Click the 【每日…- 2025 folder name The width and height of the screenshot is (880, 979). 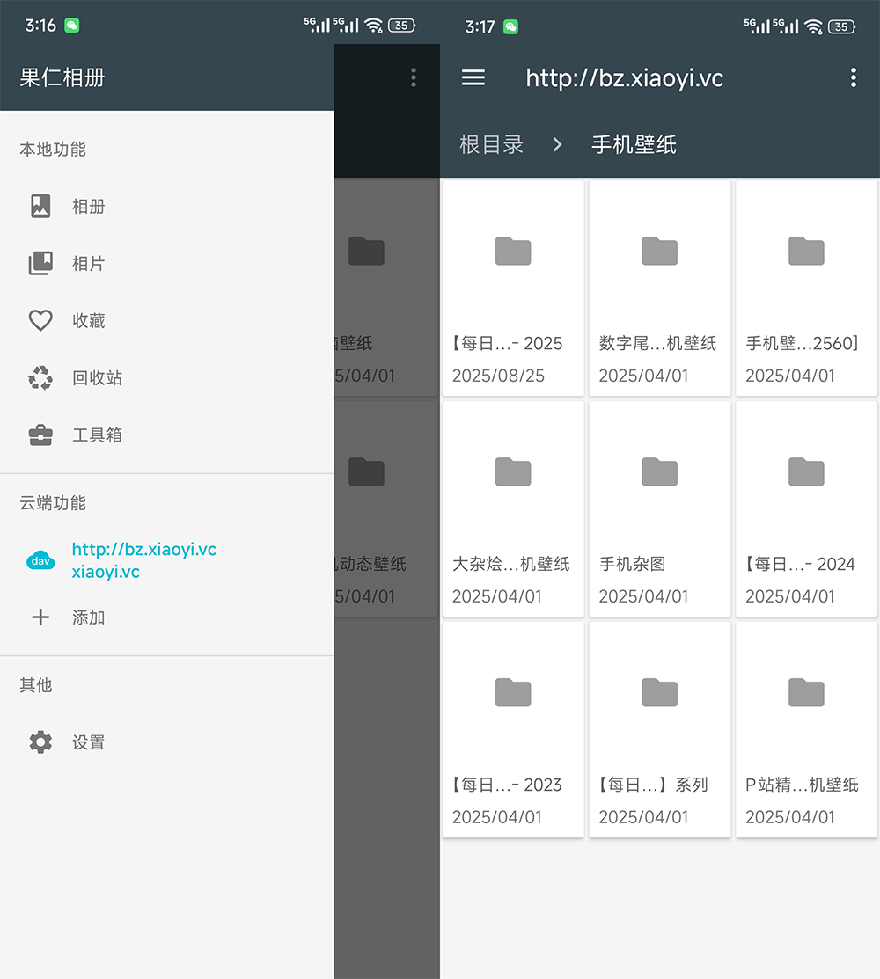point(507,343)
